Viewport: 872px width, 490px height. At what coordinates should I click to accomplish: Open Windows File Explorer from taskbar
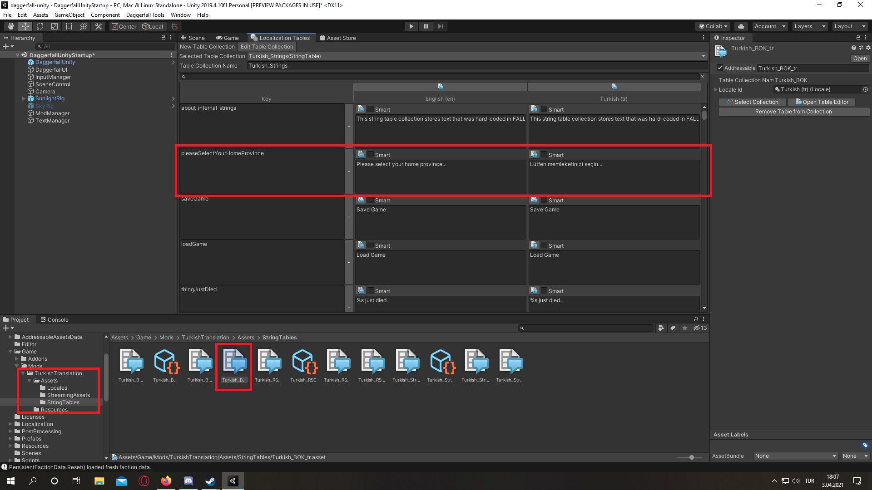coord(99,481)
